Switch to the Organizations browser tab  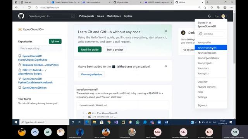[x=127, y=2]
